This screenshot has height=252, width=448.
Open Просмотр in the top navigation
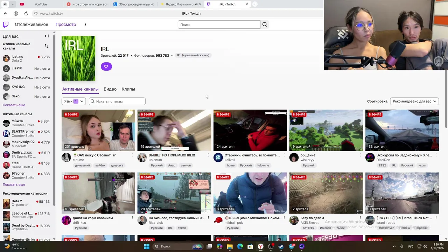66,24
